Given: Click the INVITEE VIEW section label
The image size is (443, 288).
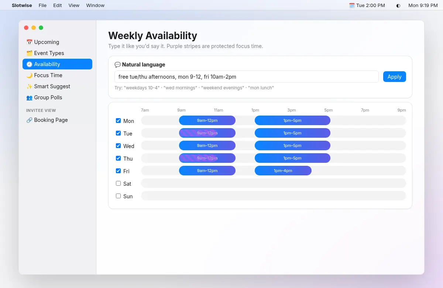Looking at the screenshot, I should tap(41, 110).
